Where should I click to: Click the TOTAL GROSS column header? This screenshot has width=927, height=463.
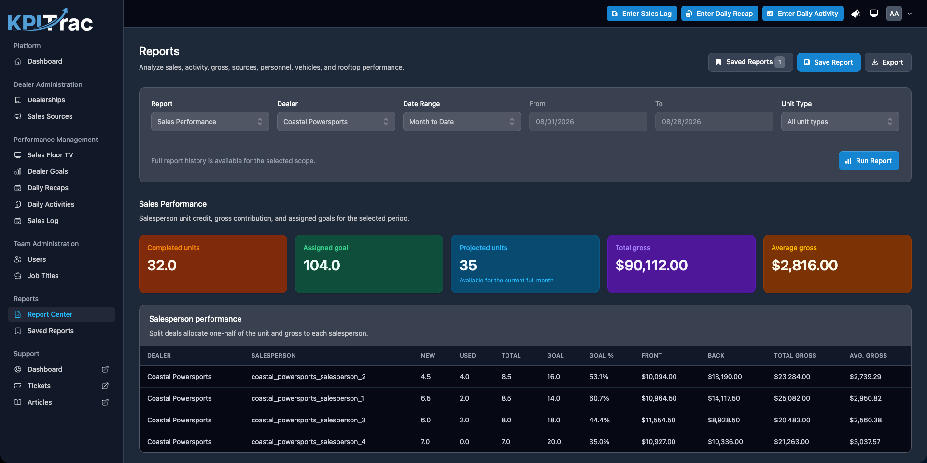pyautogui.click(x=795, y=356)
